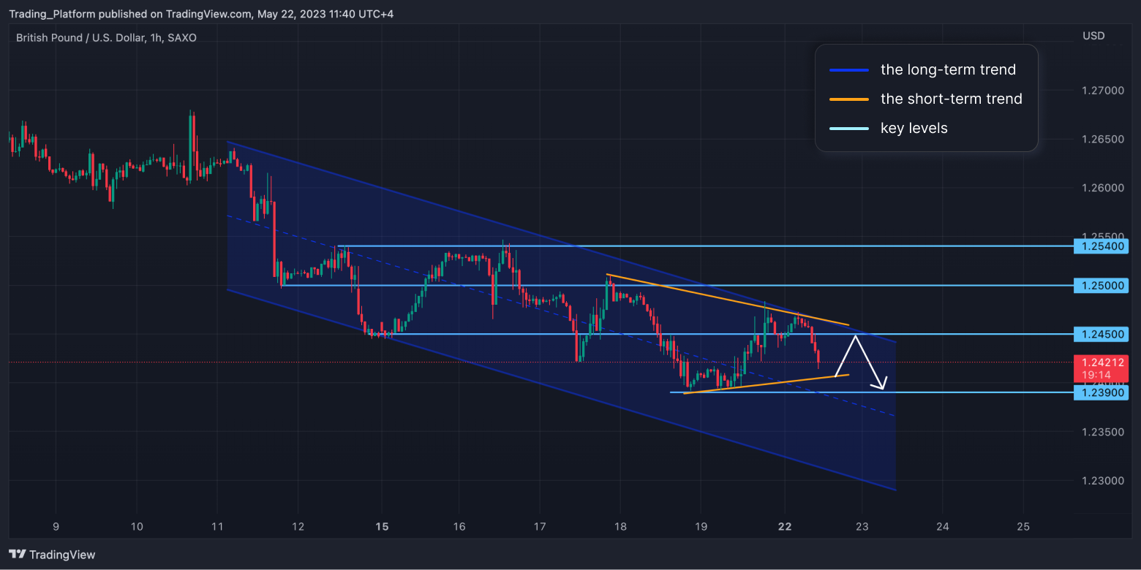Viewport: 1141px width, 570px height.
Task: Click the date "12" on the time axis
Action: tap(298, 526)
